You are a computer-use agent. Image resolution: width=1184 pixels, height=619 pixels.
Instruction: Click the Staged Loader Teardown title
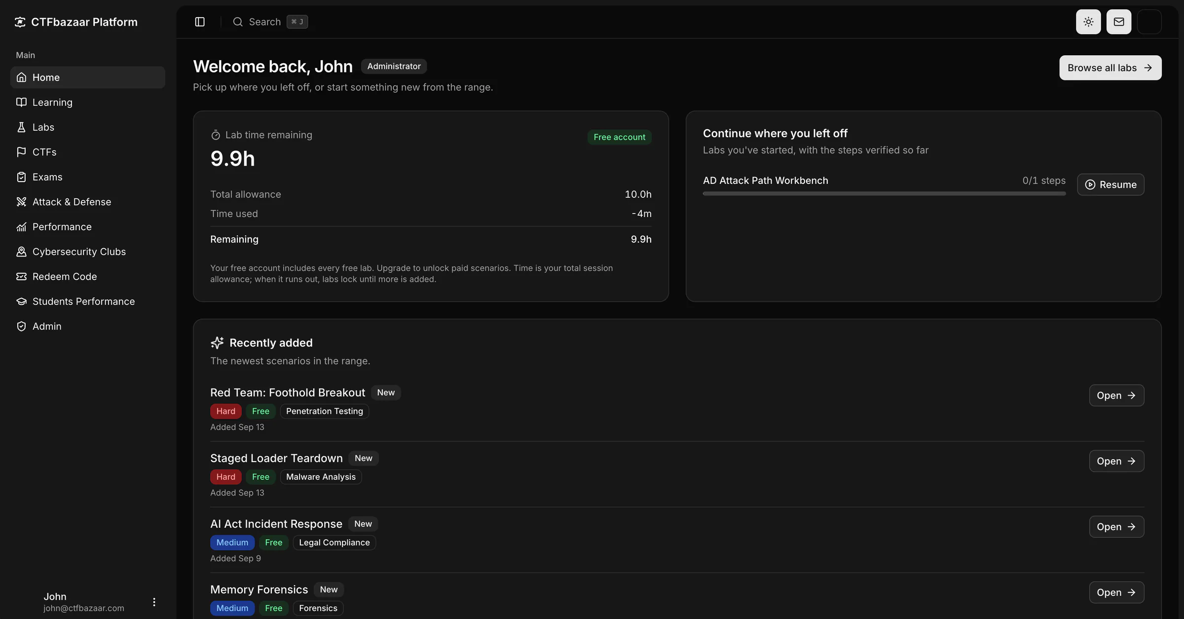[x=276, y=458]
